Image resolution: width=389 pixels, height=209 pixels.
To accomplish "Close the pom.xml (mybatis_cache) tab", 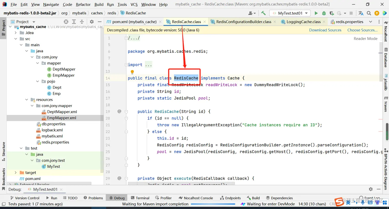I will (x=160, y=22).
